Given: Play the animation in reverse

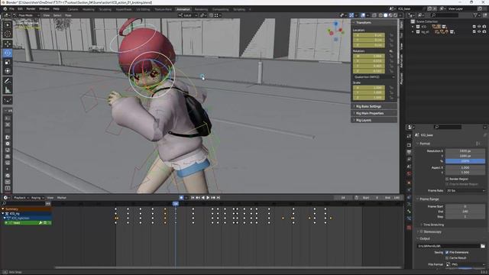Looking at the screenshot, I should [x=203, y=198].
